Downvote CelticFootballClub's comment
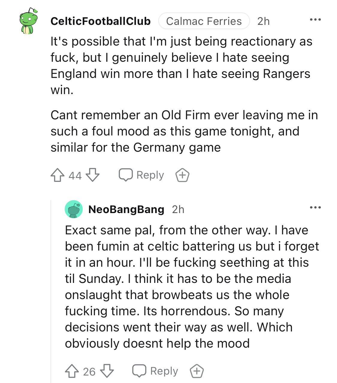337x383 pixels. 93,175
